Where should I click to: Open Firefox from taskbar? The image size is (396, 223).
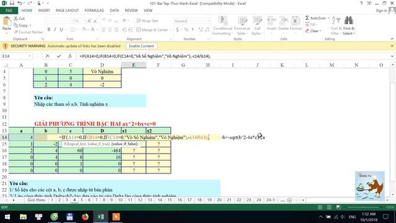coord(85,217)
